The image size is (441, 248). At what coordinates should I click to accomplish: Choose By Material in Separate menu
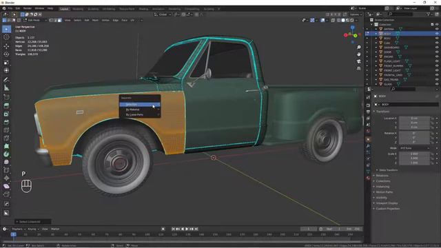[140, 110]
